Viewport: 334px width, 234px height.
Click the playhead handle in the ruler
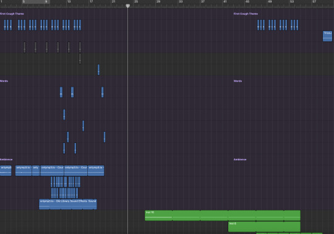point(127,6)
